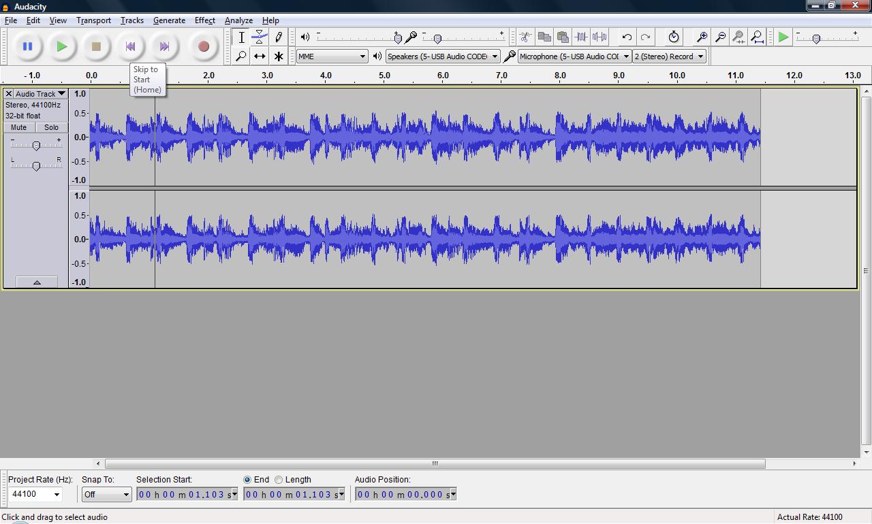Open the Tracks menu
Image resolution: width=872 pixels, height=524 pixels.
pyautogui.click(x=132, y=20)
